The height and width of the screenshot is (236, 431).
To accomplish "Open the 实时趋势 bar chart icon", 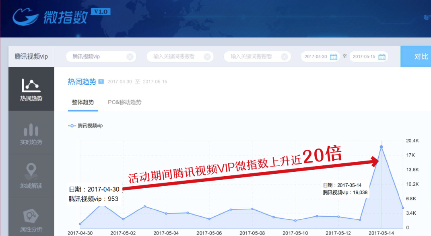I will pyautogui.click(x=31, y=130).
